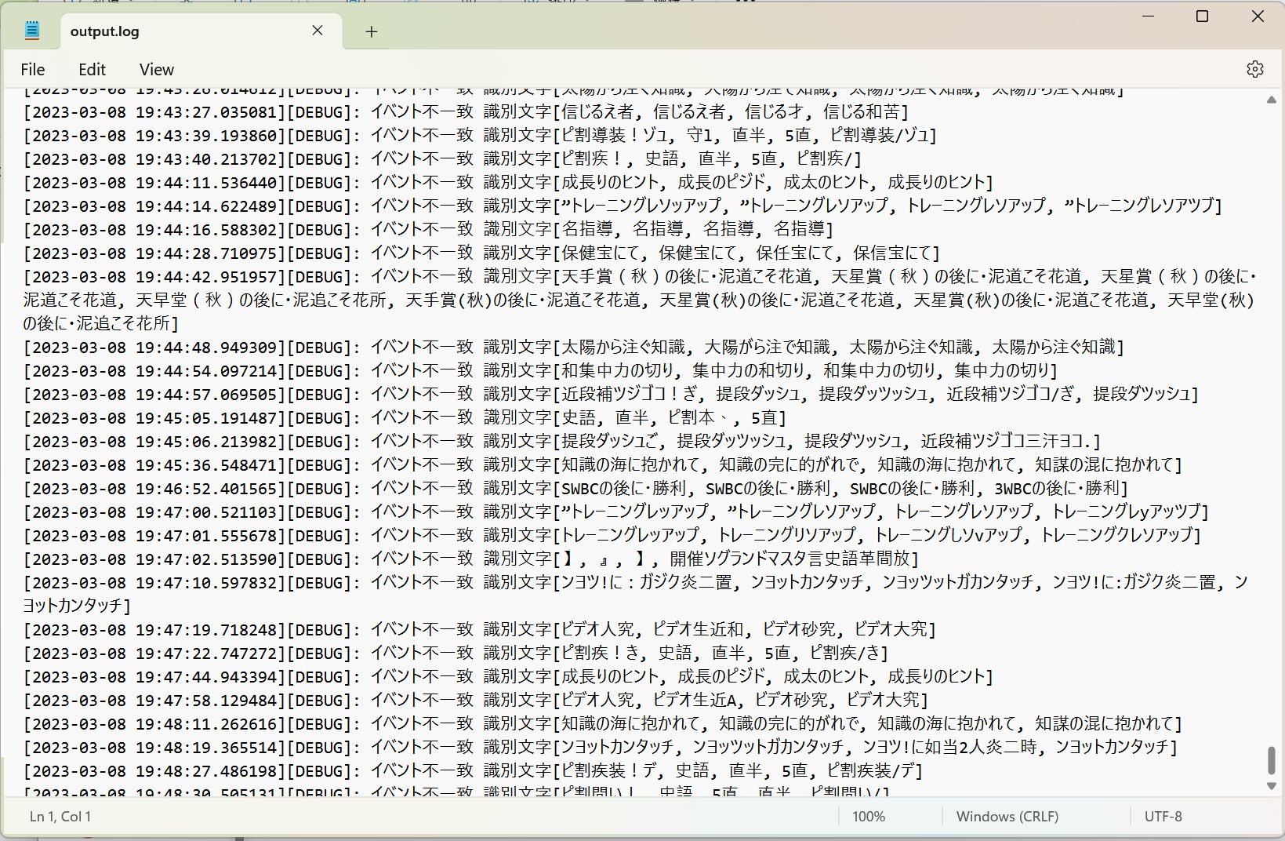Click log line timestamped 19:44:57.069505

(611, 394)
